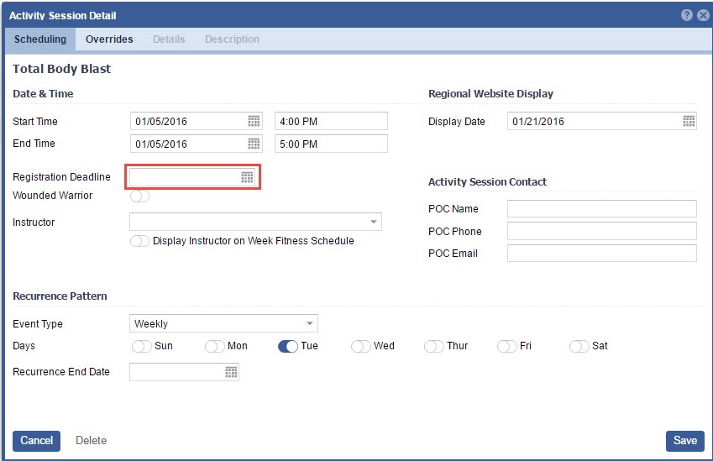Open the Event Type Weekly dropdown

[309, 324]
